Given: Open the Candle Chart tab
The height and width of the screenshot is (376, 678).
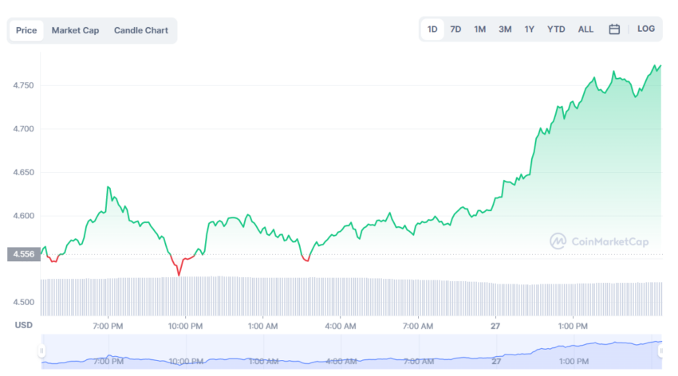Looking at the screenshot, I should click(141, 30).
